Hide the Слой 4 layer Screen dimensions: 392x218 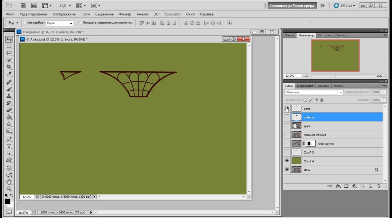pos(287,161)
